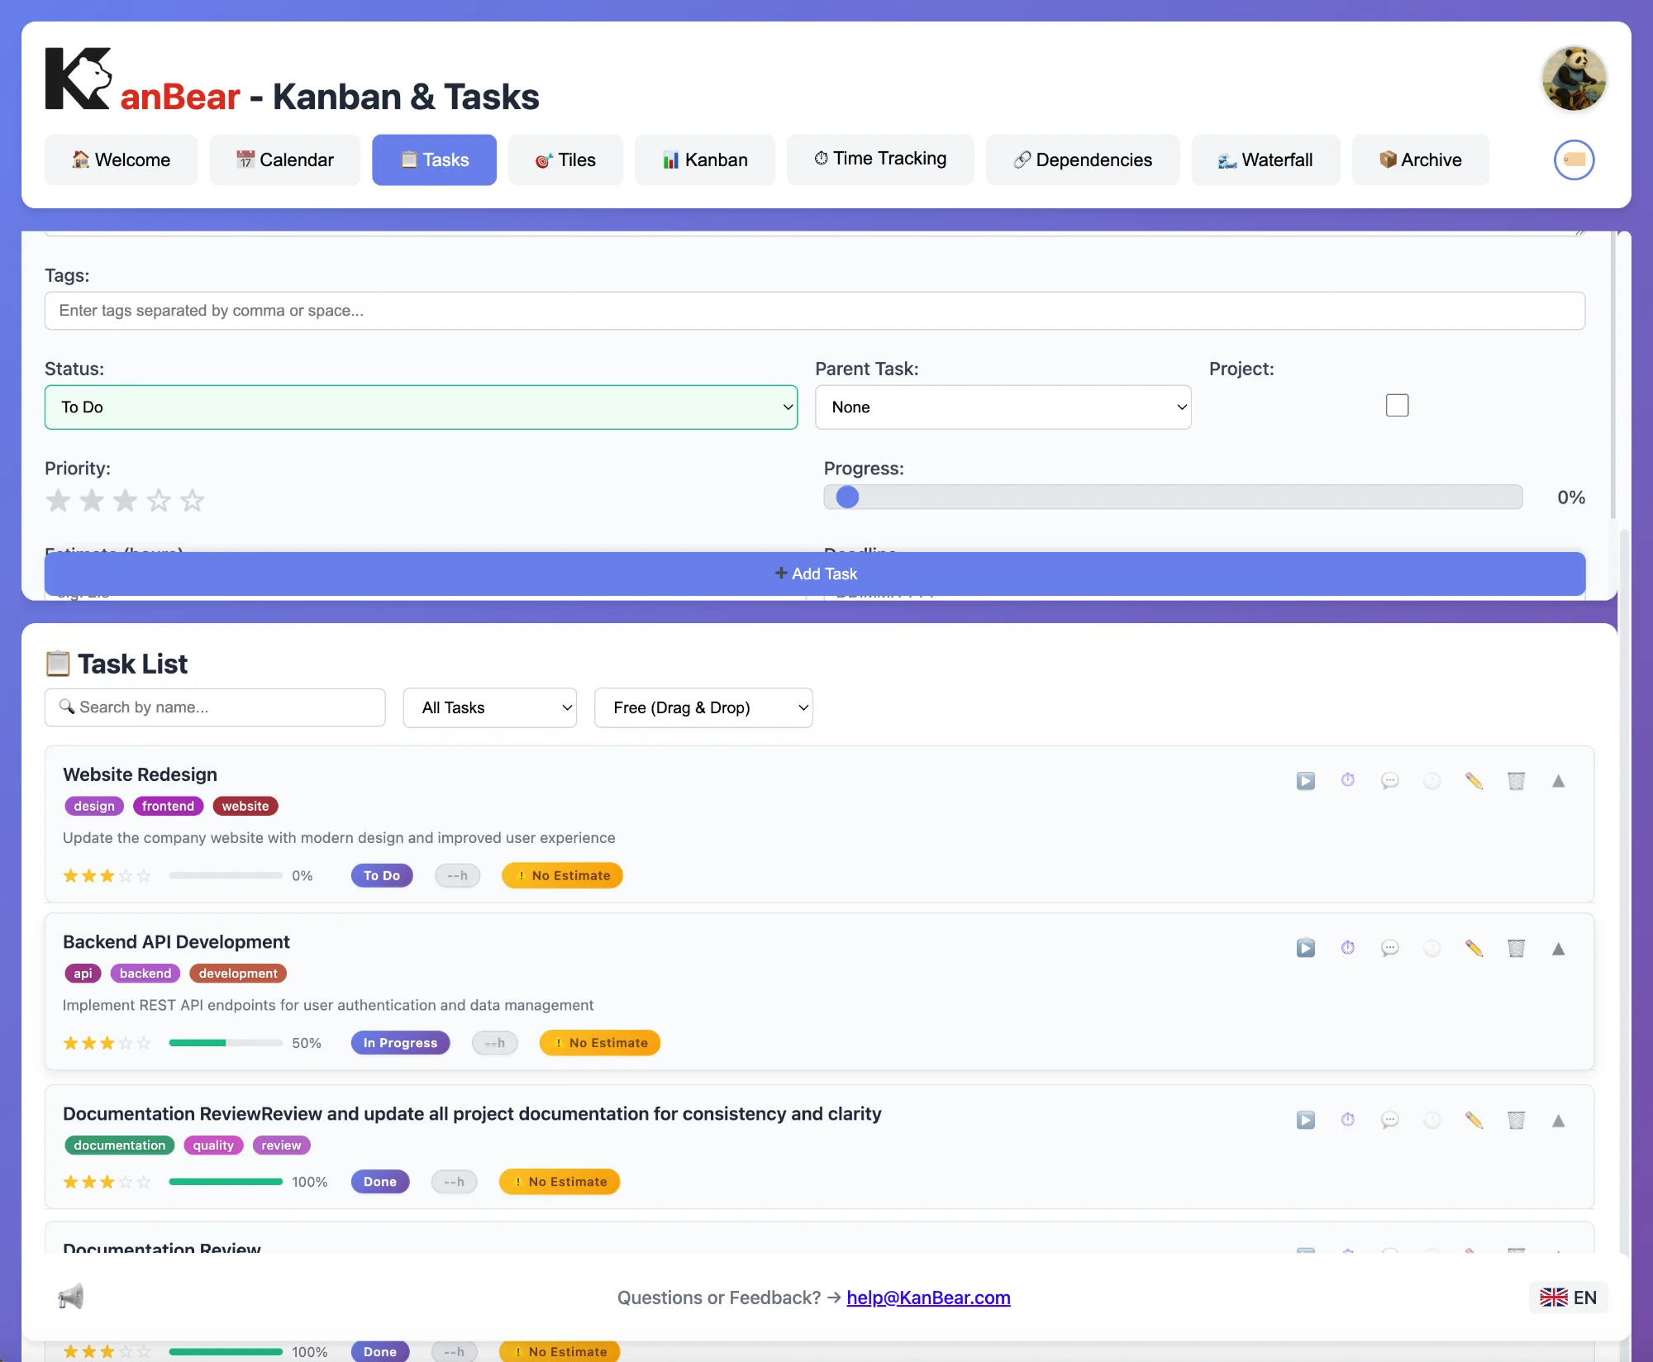Click the backend tag chip
Image resolution: width=1653 pixels, height=1362 pixels.
point(145,973)
